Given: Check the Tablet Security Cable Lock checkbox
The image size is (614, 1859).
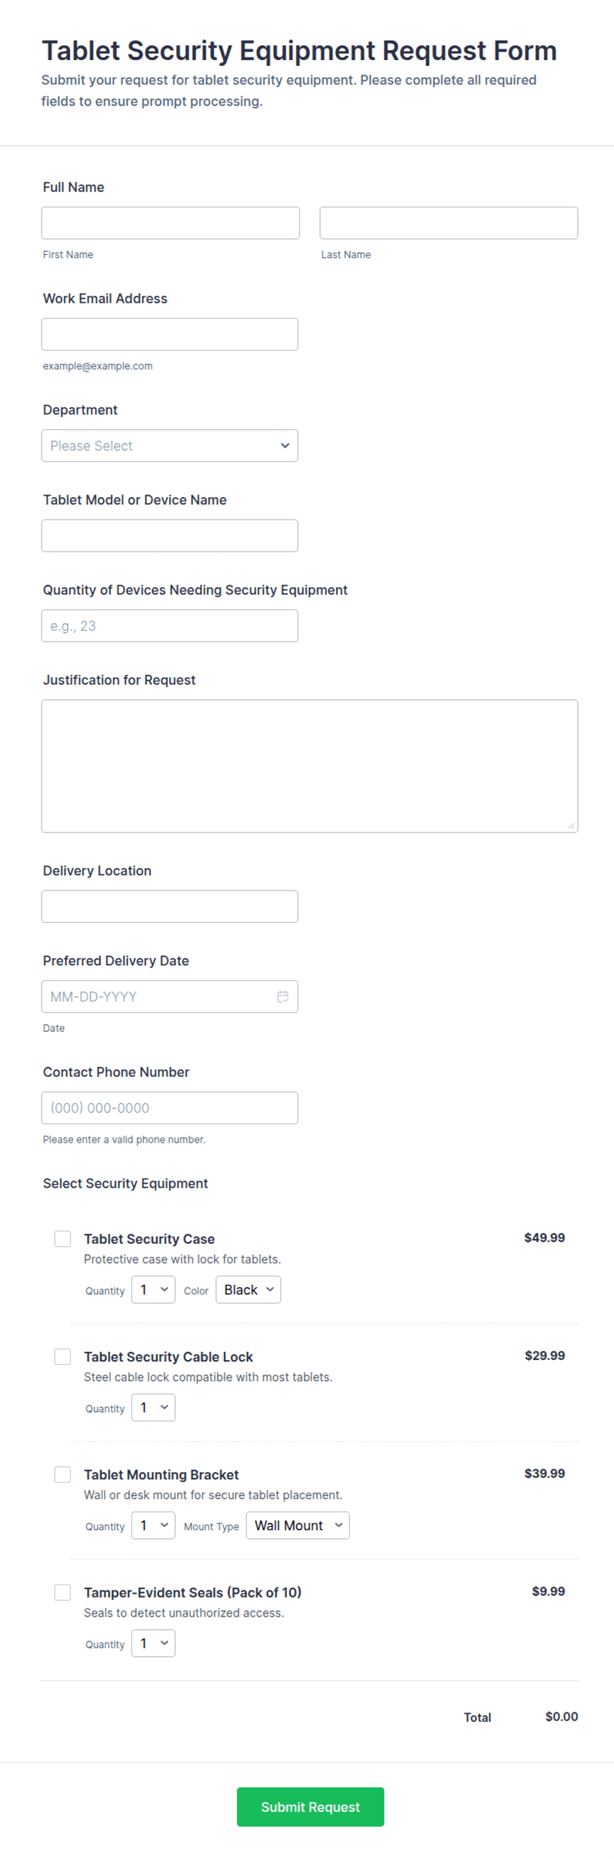Looking at the screenshot, I should tap(63, 1356).
